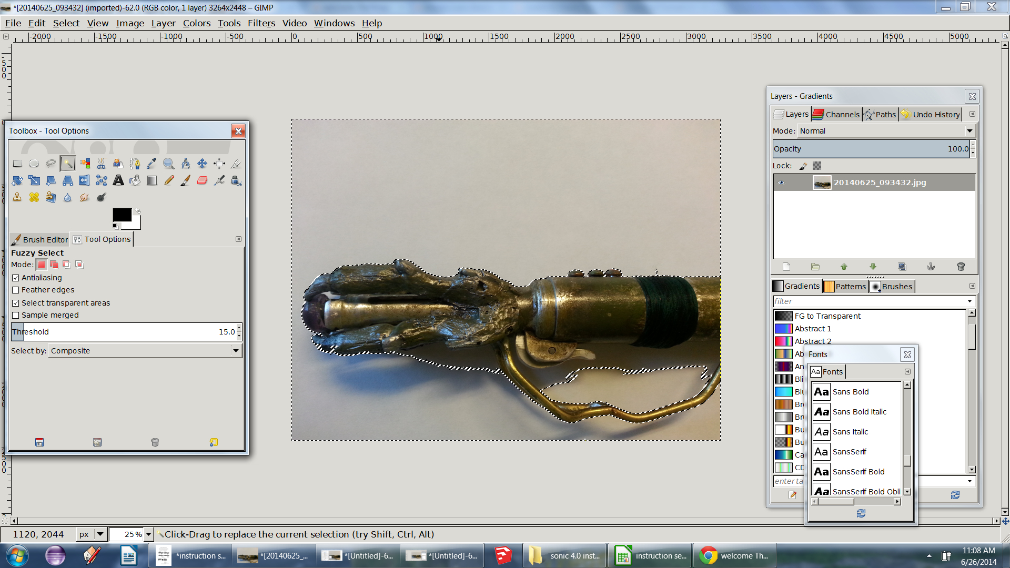Viewport: 1010px width, 568px height.
Task: Open the zoom percentage dropdown
Action: [148, 534]
